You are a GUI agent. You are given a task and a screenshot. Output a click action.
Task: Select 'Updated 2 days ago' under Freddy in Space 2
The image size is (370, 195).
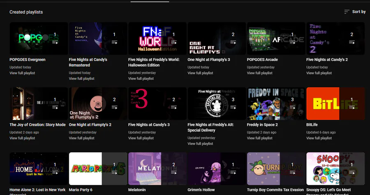pos(261,132)
